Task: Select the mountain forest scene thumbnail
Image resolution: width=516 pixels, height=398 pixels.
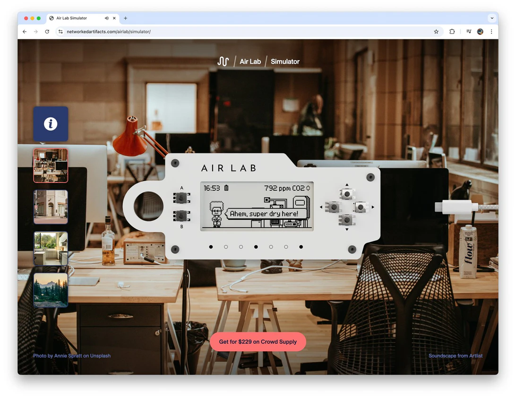Action: click(x=51, y=290)
